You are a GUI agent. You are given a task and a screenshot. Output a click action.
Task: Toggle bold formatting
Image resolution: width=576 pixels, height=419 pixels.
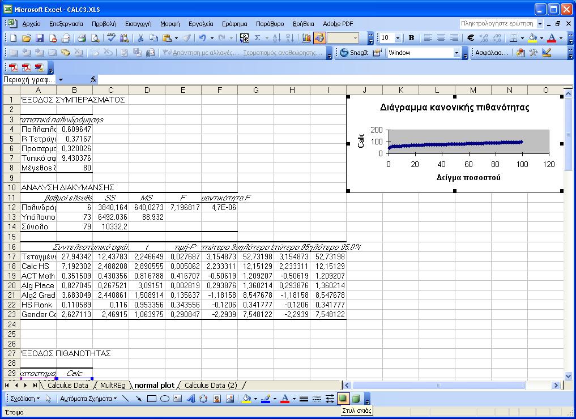tap(411, 38)
